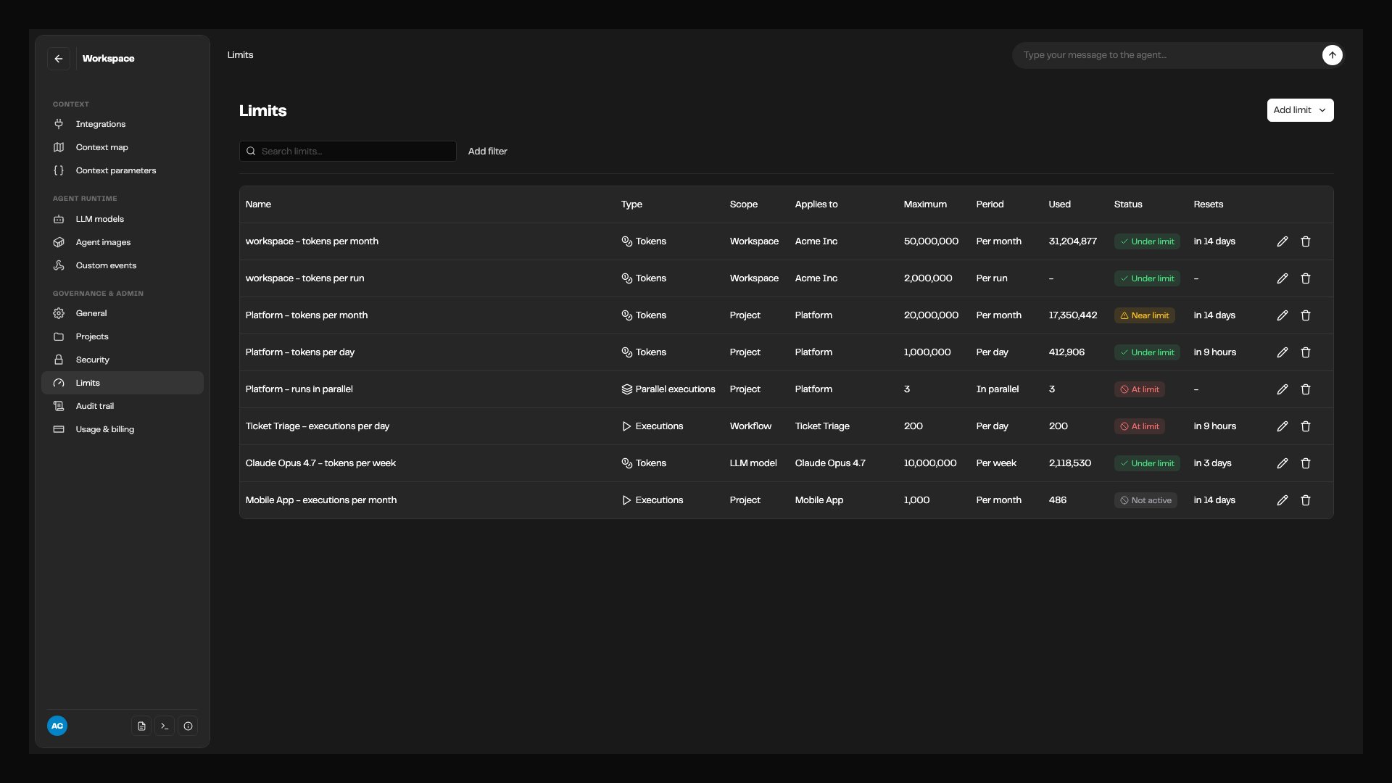Click Claude Opus 4.7 – tokens per week row name
This screenshot has width=1392, height=783.
tap(320, 463)
